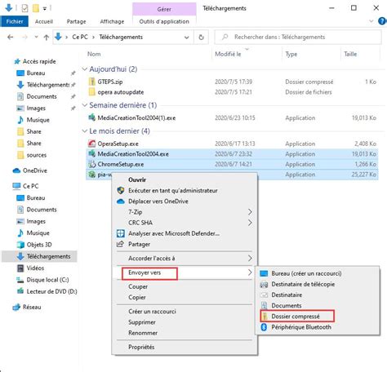Open pinned Documents under Accès rapide
Viewport: 387px width, 372px height.
coord(42,96)
